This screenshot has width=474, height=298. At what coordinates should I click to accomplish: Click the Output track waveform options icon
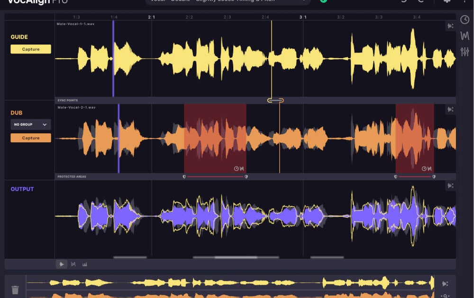[450, 186]
